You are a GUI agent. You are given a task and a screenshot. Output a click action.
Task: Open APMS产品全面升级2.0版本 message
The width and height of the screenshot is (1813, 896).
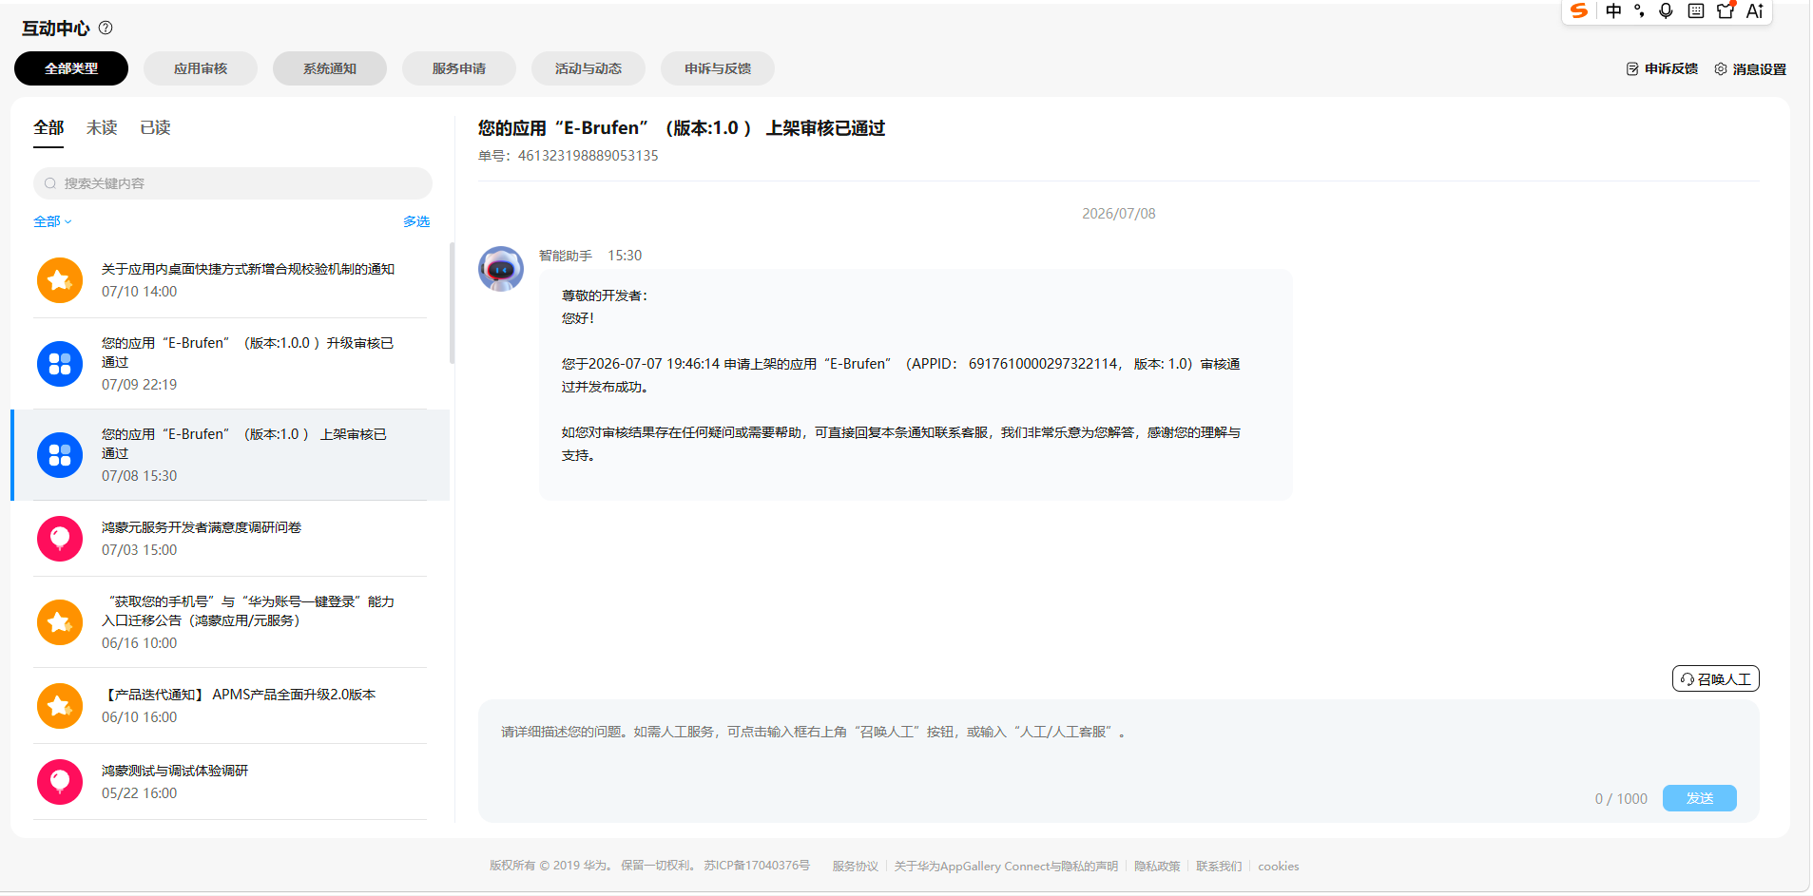pyautogui.click(x=230, y=706)
